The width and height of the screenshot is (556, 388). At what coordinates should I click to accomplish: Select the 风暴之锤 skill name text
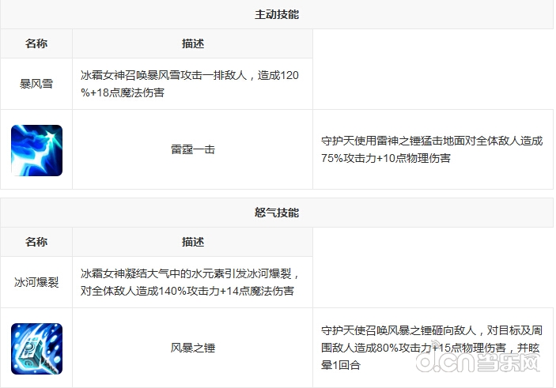(192, 348)
